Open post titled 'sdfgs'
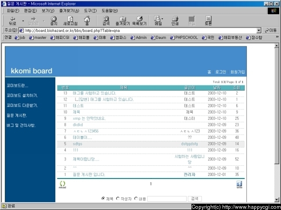The width and height of the screenshot is (281, 210). pos(77,144)
